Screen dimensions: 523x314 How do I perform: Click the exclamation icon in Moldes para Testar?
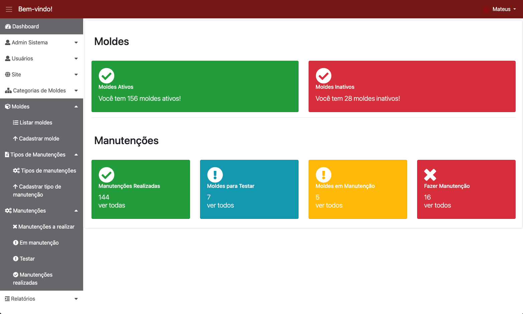[x=215, y=175]
